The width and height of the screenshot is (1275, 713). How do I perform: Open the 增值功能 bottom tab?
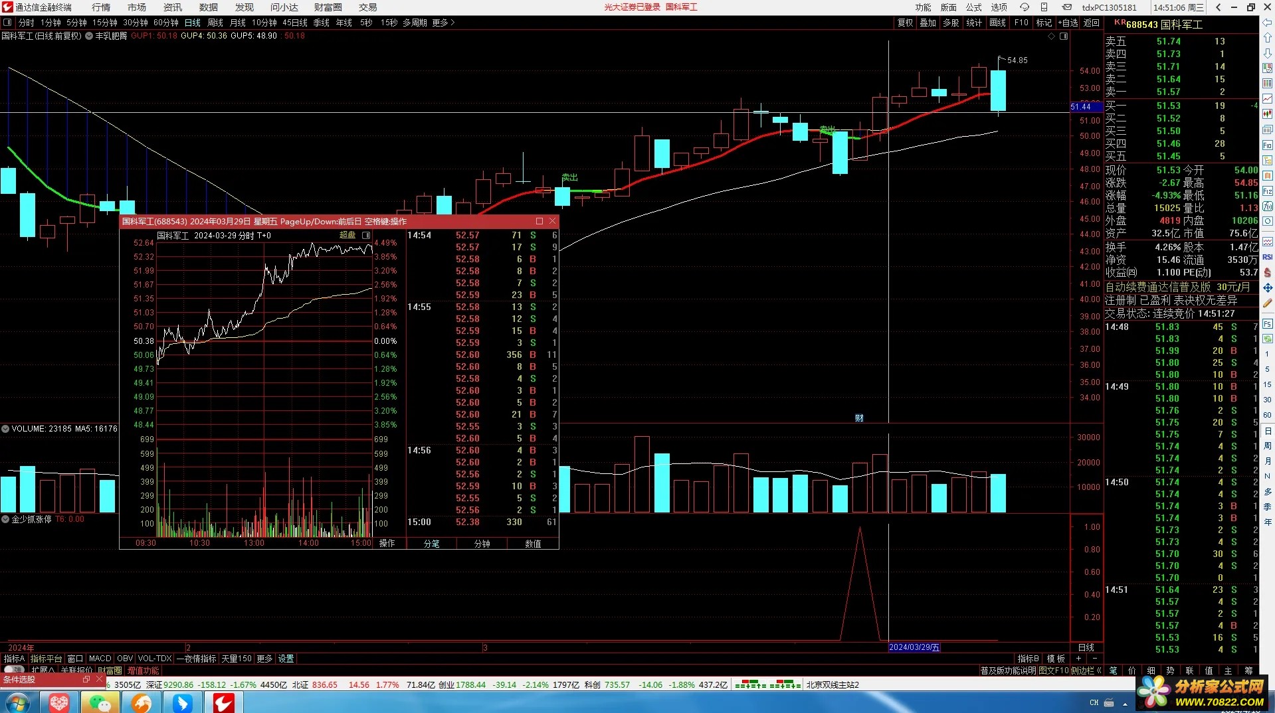(144, 671)
